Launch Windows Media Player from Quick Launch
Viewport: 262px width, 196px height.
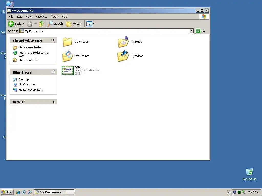30,192
